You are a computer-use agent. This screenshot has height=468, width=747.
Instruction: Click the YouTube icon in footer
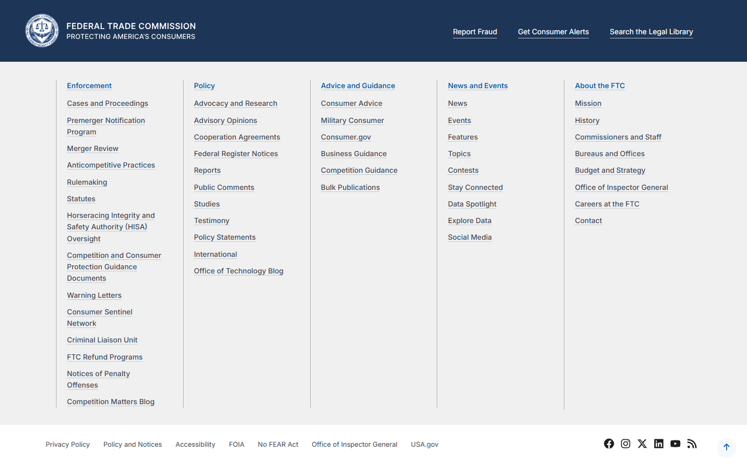click(x=675, y=444)
